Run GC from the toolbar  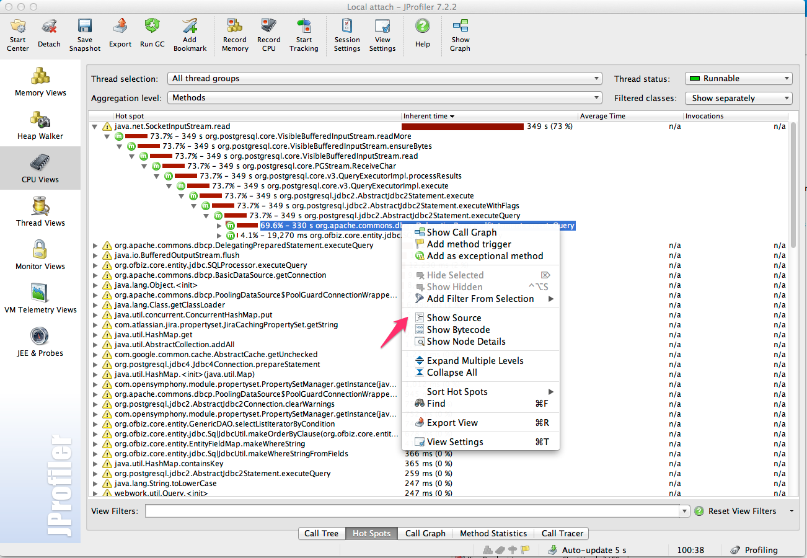tap(152, 35)
